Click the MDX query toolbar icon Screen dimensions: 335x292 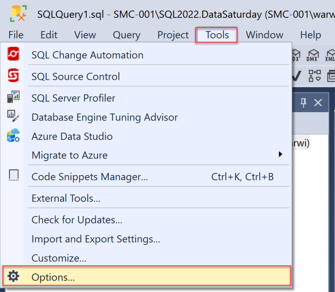pos(296,55)
